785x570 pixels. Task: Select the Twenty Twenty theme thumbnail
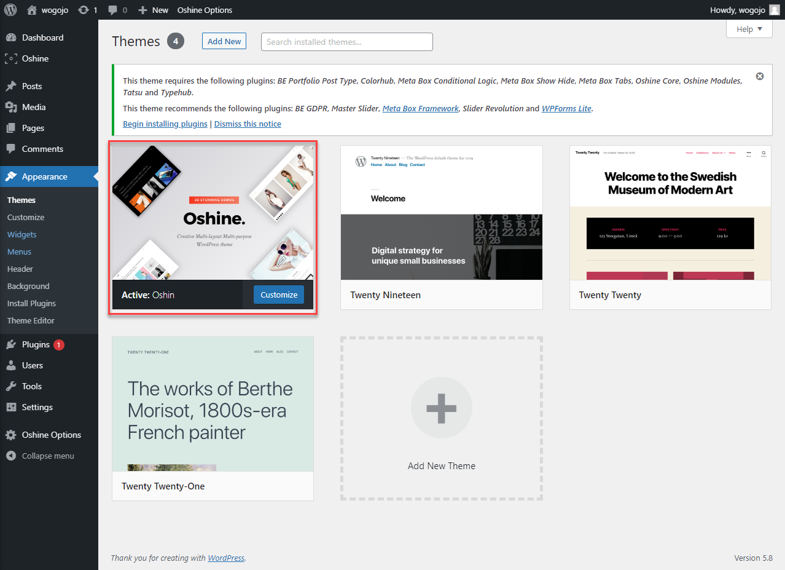[x=670, y=213]
